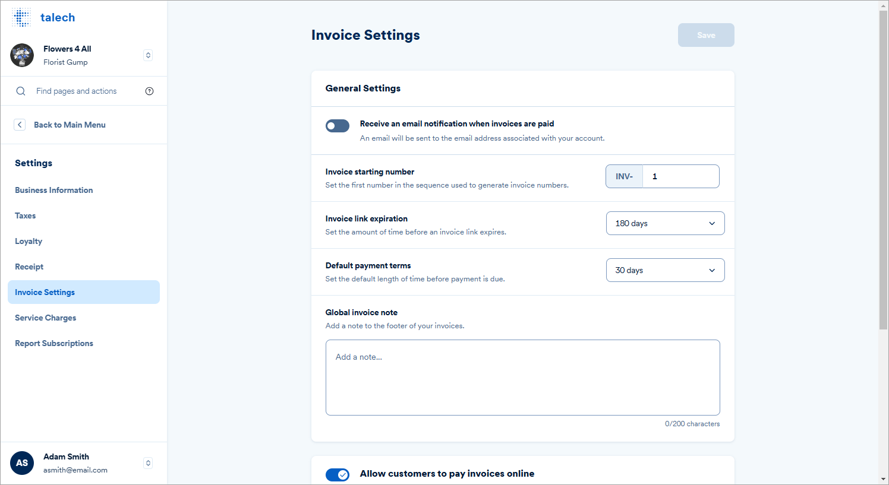
Task: Click Back to Main Menu
Action: pyautogui.click(x=70, y=125)
